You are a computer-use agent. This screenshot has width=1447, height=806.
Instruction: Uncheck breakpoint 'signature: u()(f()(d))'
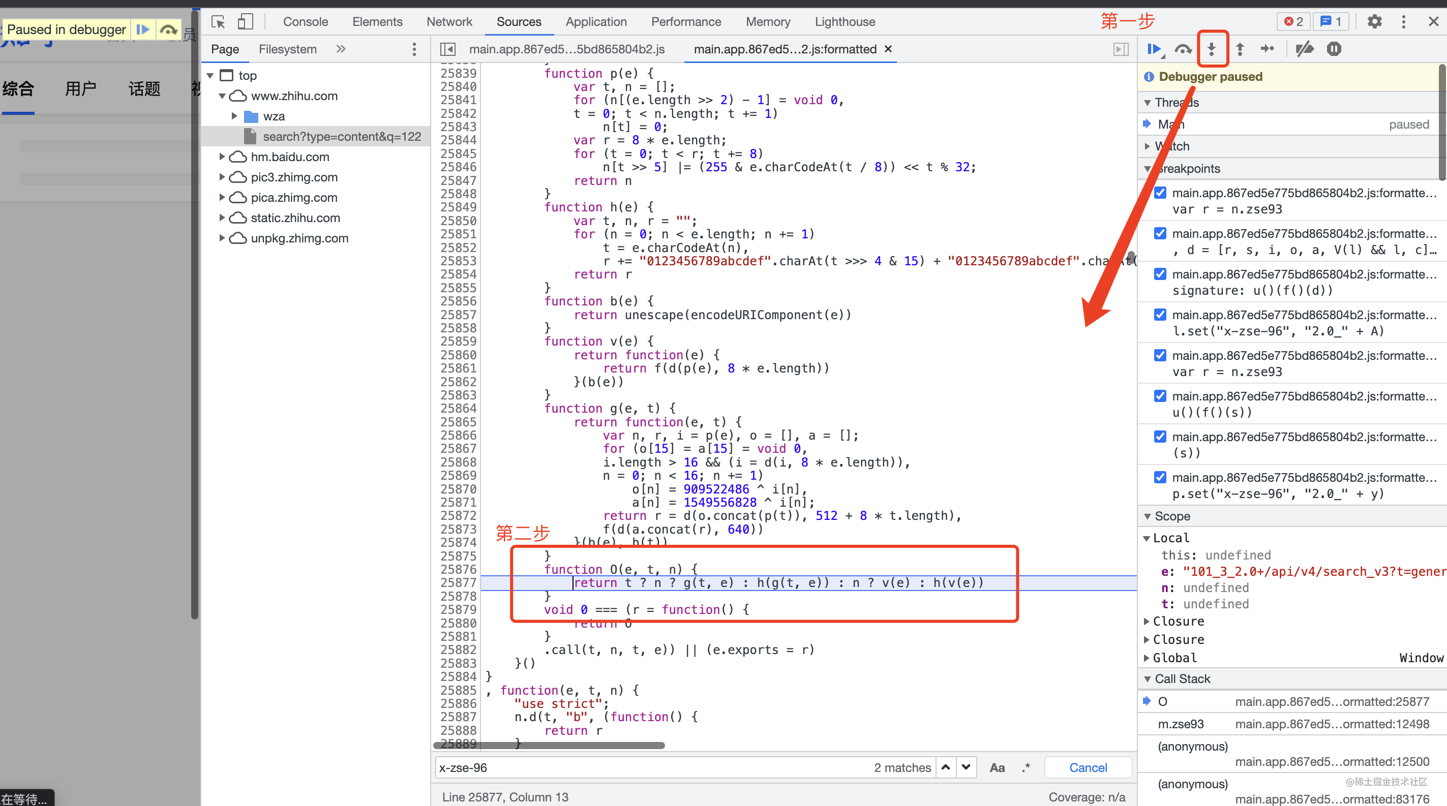tap(1160, 274)
